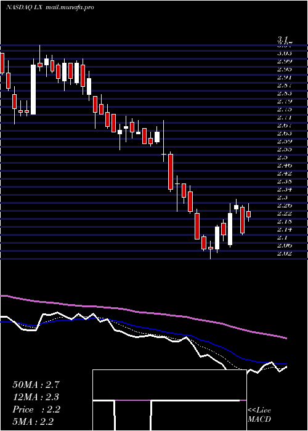Click the 12MA : 2.3 label
The image size is (308, 431).
36,397
